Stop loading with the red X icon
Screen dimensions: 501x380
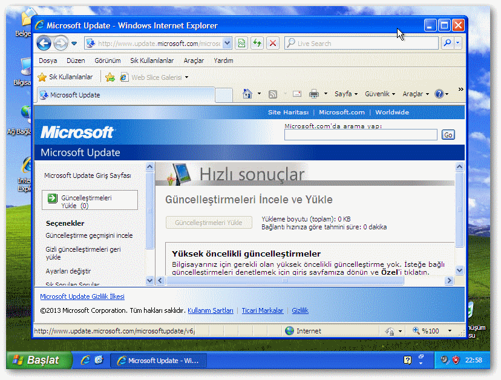point(273,43)
